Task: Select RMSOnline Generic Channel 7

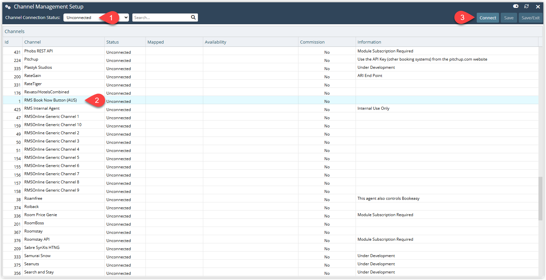Action: click(52, 174)
